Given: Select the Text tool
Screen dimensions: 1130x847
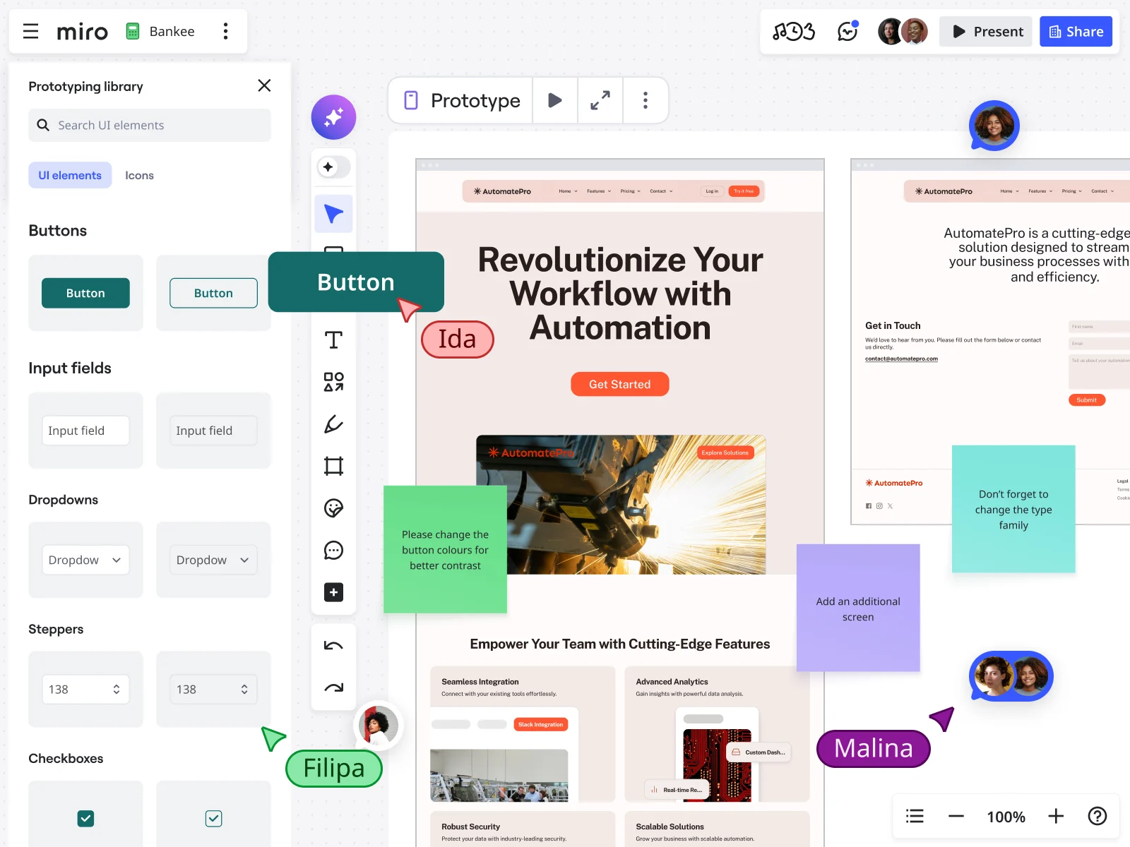Looking at the screenshot, I should point(333,340).
